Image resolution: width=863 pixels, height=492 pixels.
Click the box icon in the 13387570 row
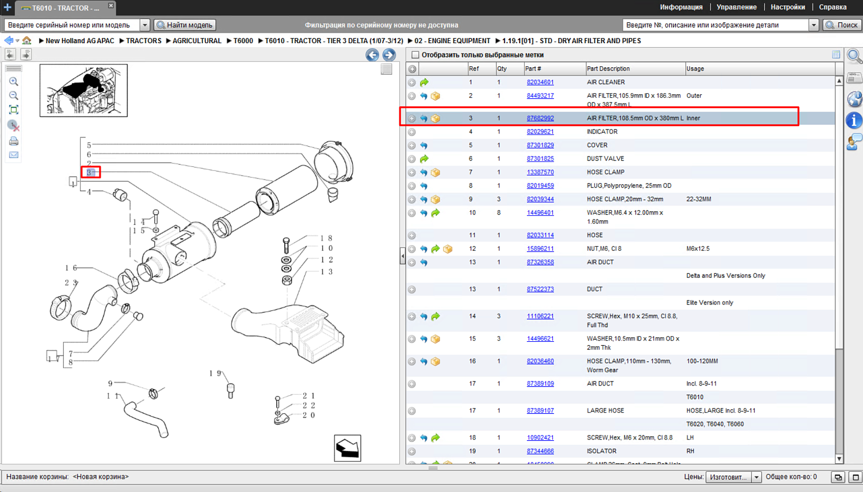click(436, 173)
